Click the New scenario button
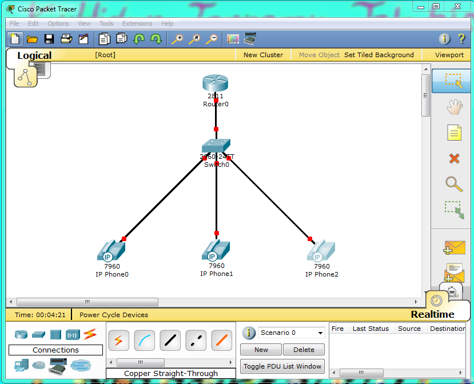 click(261, 350)
